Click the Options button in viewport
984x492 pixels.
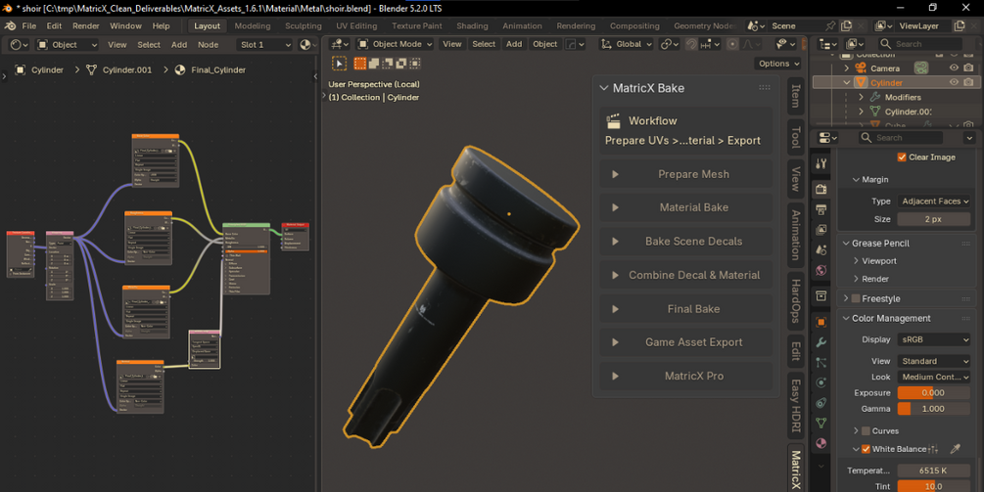point(778,64)
